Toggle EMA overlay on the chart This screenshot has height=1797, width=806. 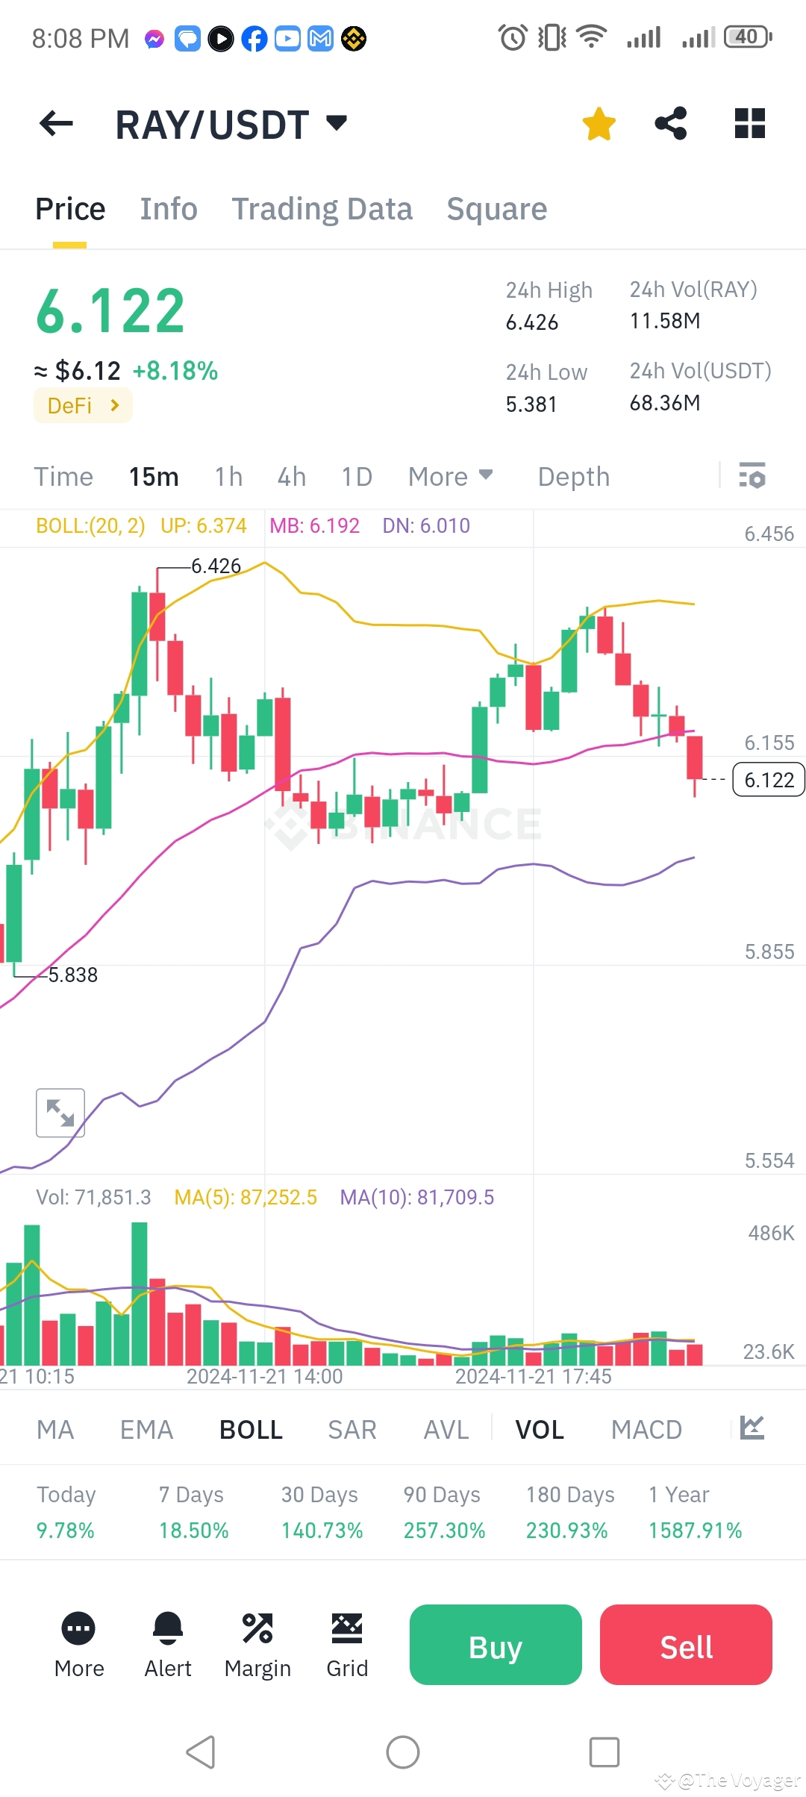tap(146, 1428)
